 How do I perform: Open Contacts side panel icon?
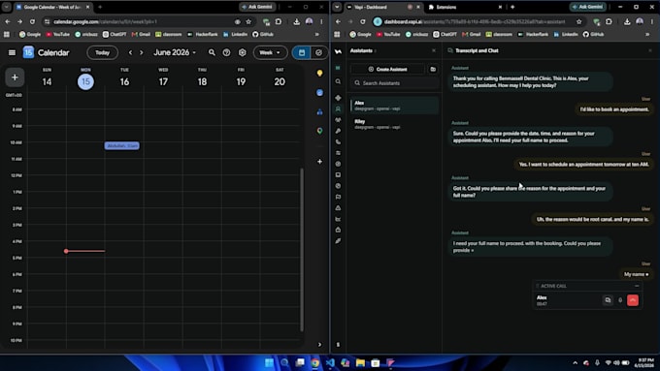click(320, 111)
